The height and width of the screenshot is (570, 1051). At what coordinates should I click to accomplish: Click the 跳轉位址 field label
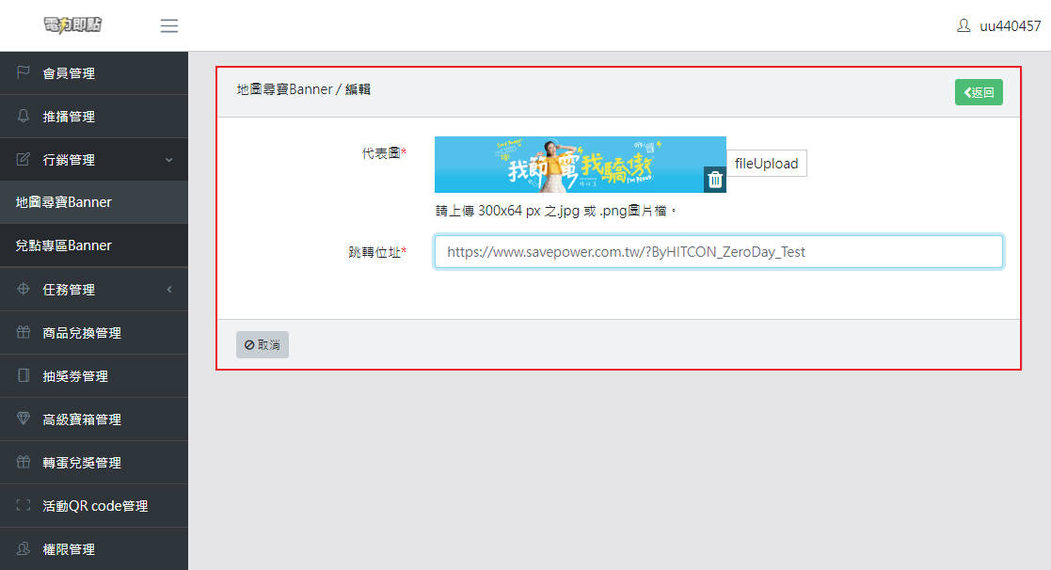pos(377,252)
